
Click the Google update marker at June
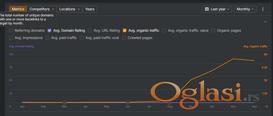(x=128, y=103)
